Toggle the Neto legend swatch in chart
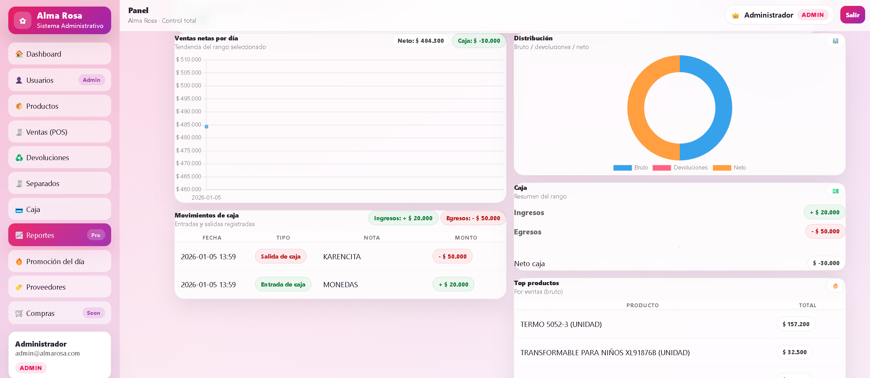870x378 pixels. 722,168
